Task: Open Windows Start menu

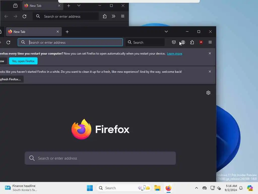Action: [90, 188]
